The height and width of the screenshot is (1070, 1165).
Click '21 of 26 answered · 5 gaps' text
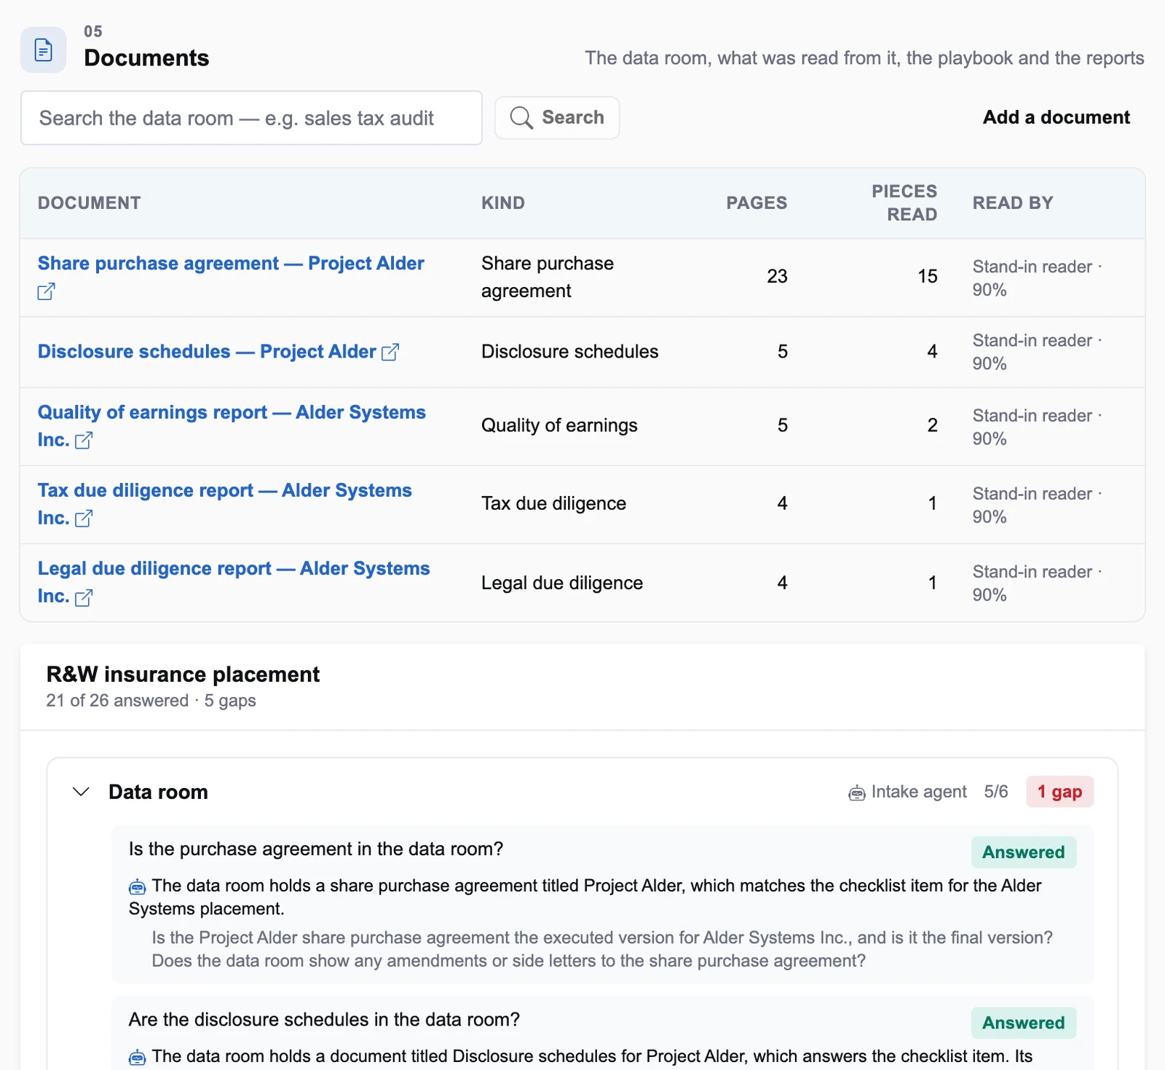click(x=151, y=701)
